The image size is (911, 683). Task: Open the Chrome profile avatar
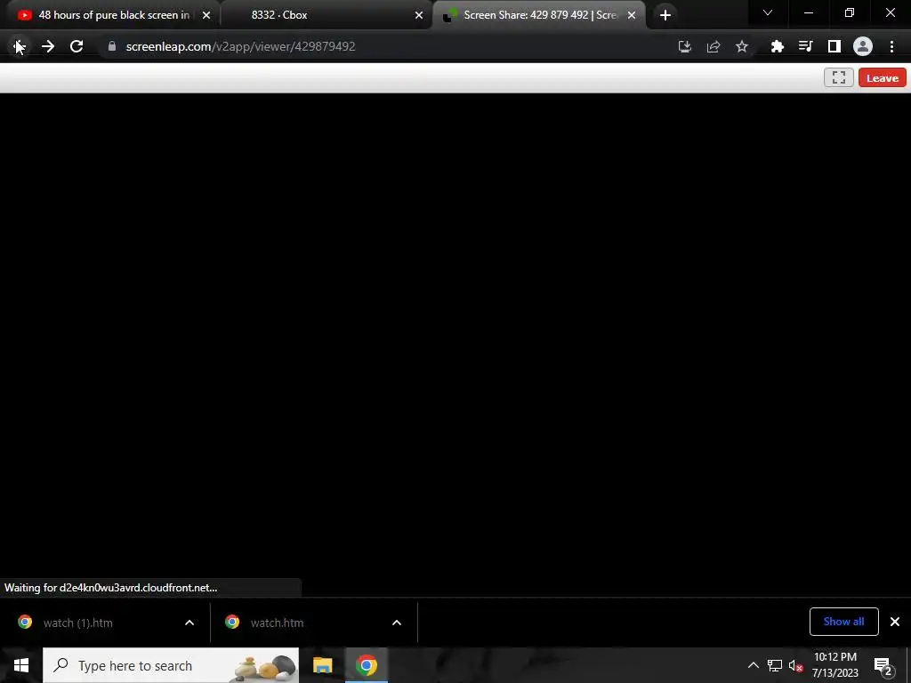pyautogui.click(x=863, y=46)
